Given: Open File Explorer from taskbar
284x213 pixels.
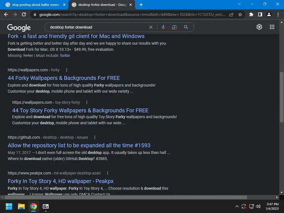Looking at the screenshot, I should pyautogui.click(x=21, y=206).
